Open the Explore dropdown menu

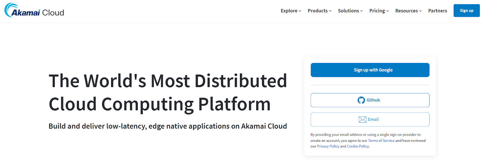291,11
